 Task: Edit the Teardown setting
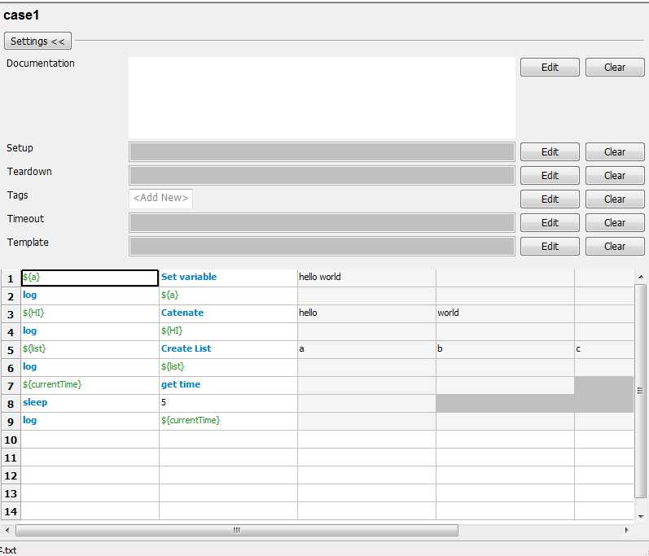550,175
